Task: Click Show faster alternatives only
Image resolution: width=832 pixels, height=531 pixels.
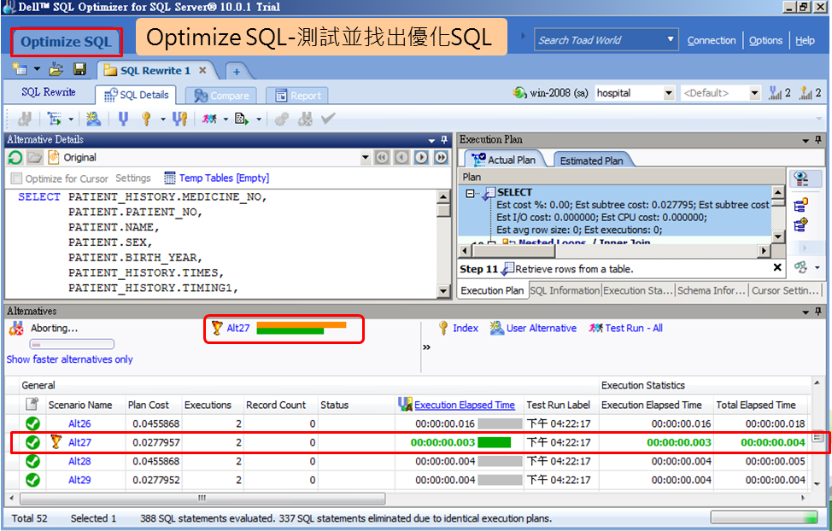Action: pos(69,359)
